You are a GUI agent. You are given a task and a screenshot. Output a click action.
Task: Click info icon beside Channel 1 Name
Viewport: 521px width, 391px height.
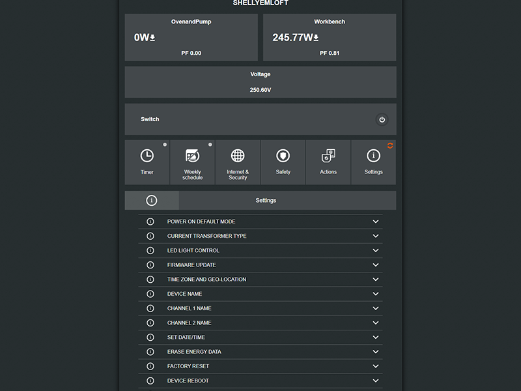150,308
